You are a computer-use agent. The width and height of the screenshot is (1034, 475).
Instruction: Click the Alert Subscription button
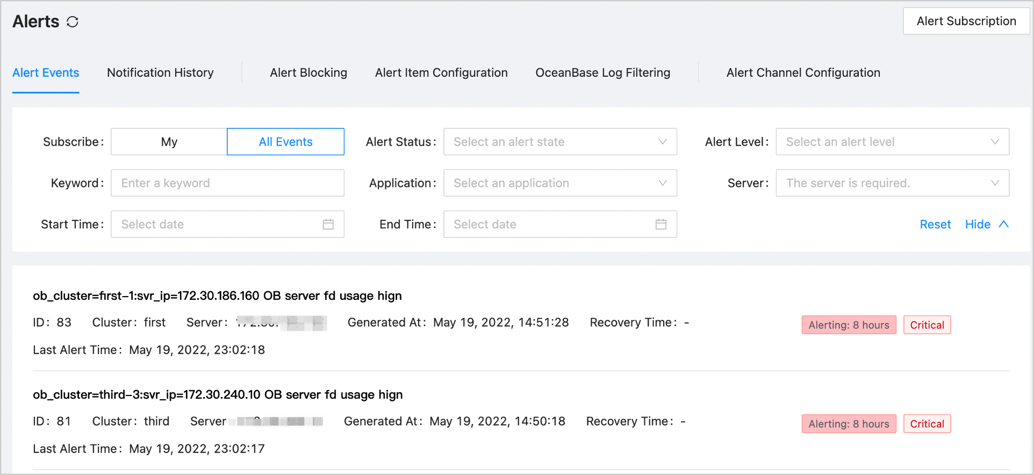click(x=966, y=21)
